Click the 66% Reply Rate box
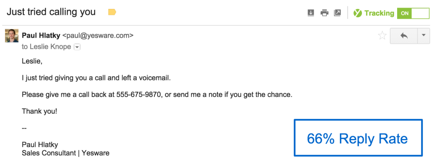 [358, 138]
